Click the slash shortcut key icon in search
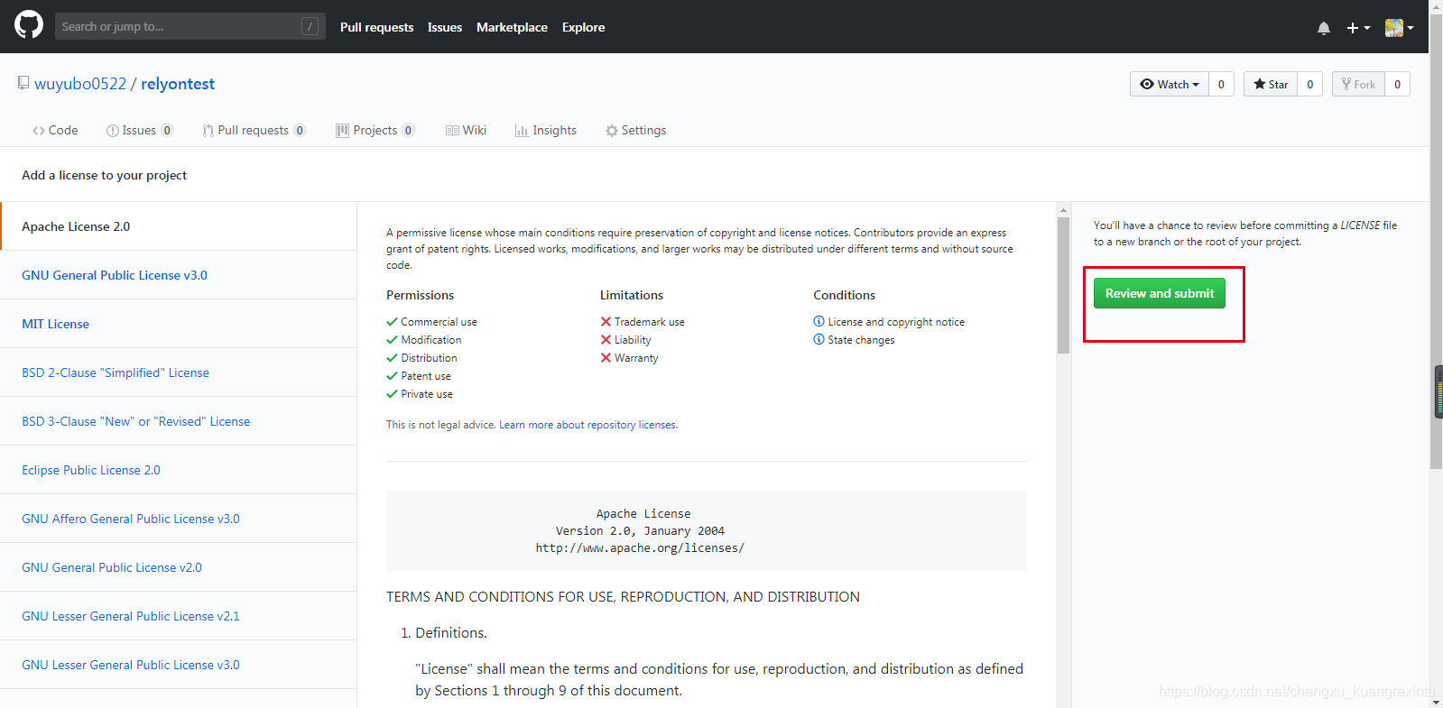 (x=310, y=26)
